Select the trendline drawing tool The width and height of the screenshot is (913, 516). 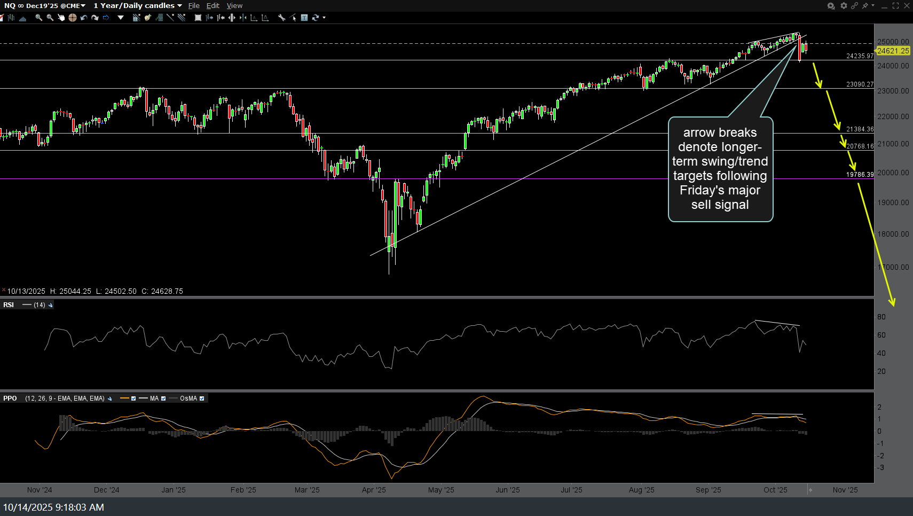(x=170, y=18)
